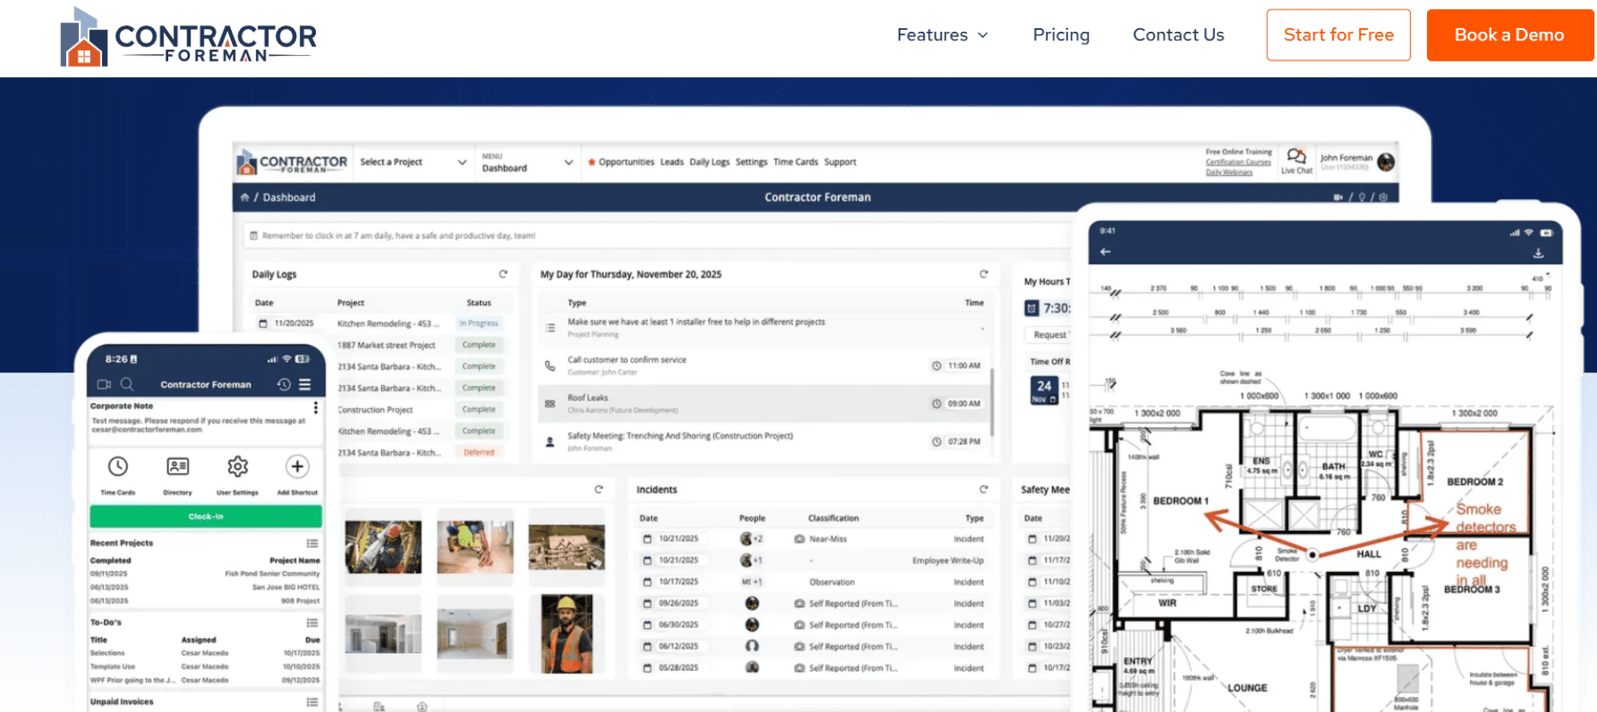Click the Unpaid Invoices list icon
This screenshot has height=712, width=1597.
click(x=313, y=703)
